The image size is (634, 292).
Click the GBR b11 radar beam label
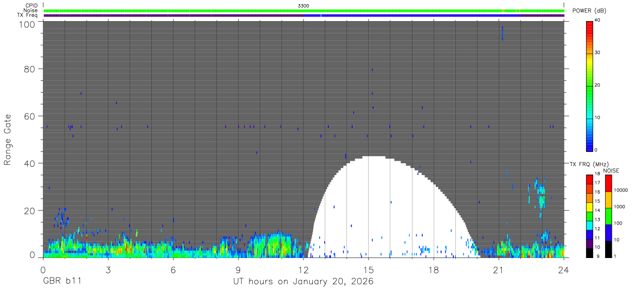pyautogui.click(x=62, y=282)
